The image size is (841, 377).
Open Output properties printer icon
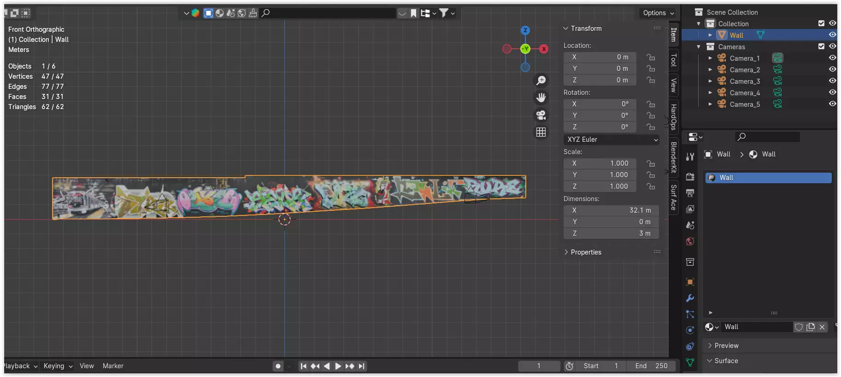click(x=690, y=193)
